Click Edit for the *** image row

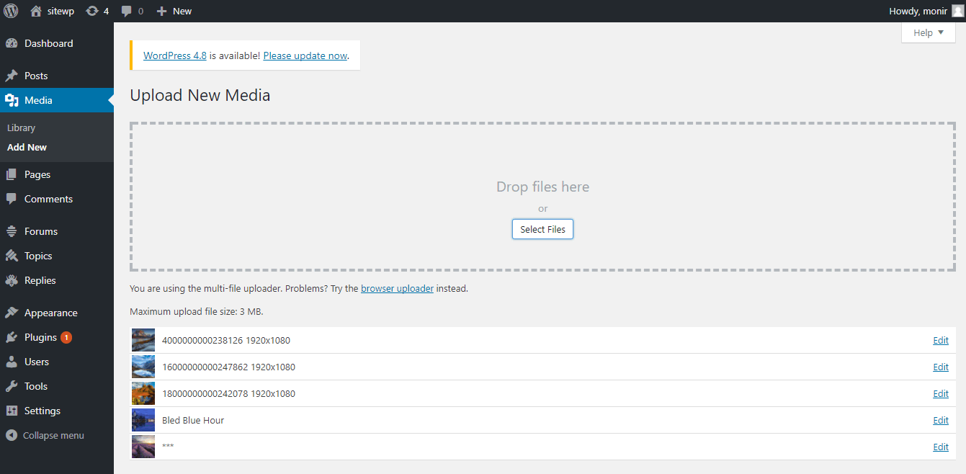pos(941,447)
